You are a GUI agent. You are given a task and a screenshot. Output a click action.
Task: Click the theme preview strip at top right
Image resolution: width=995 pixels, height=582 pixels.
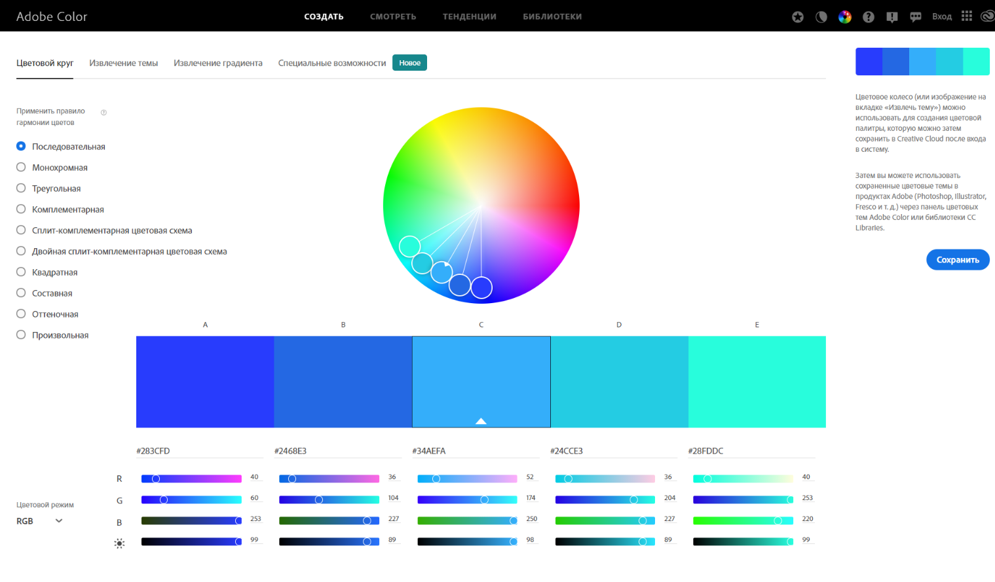pyautogui.click(x=922, y=62)
